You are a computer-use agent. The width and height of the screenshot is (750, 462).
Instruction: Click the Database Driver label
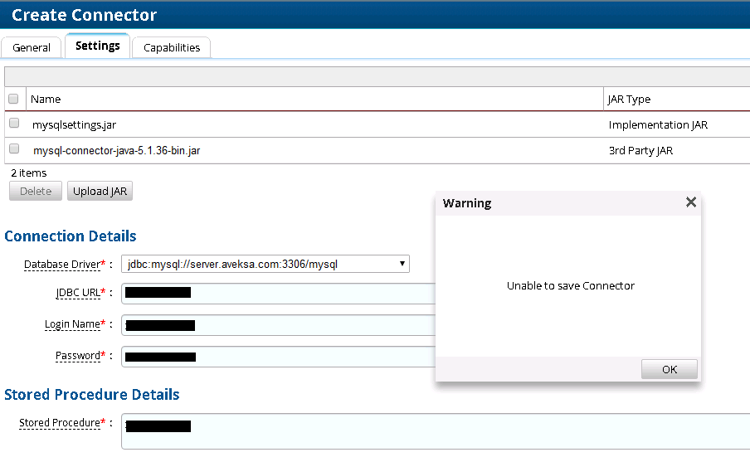(x=61, y=264)
